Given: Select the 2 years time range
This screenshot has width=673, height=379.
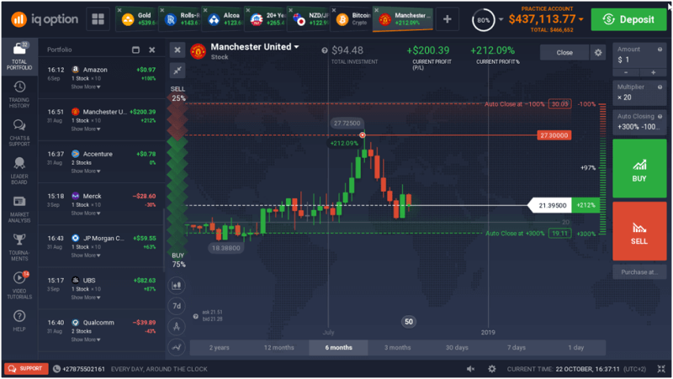Looking at the screenshot, I should click(x=220, y=348).
